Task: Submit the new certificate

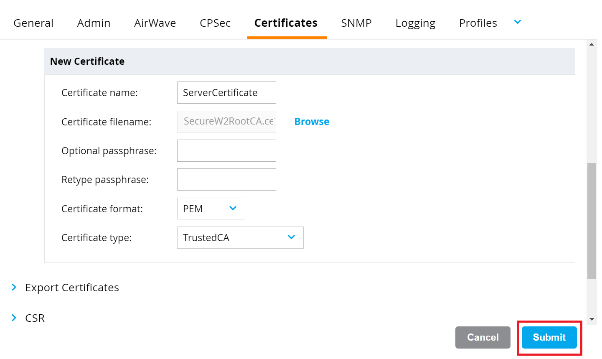Action: [549, 337]
